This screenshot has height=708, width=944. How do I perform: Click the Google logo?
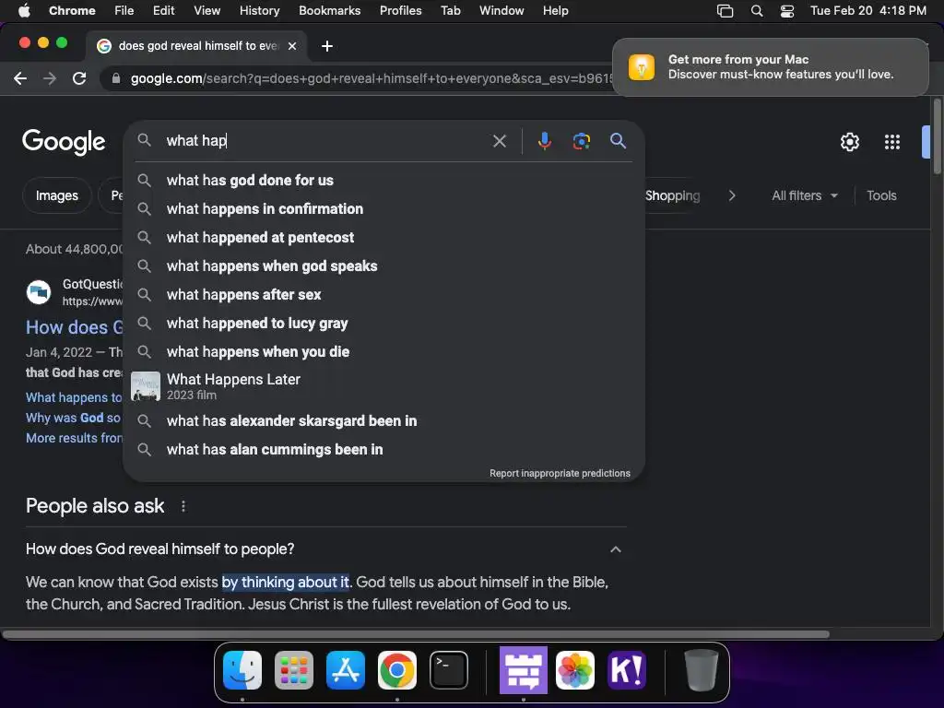coord(64,142)
